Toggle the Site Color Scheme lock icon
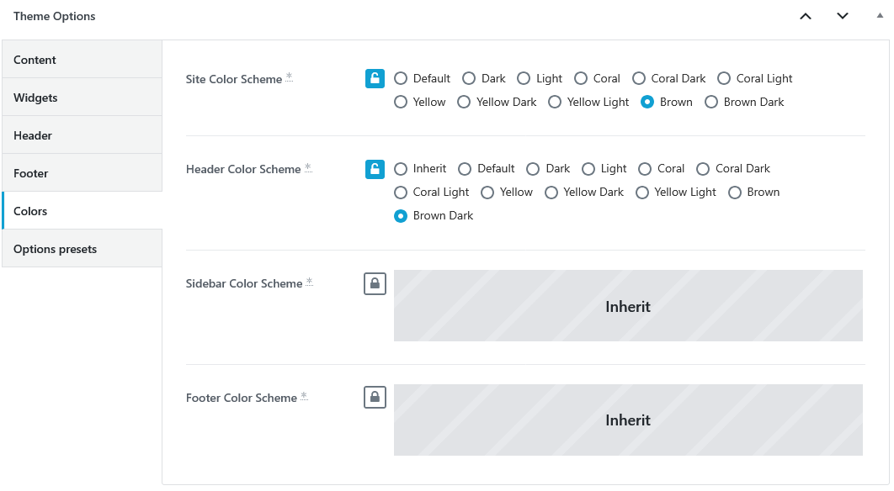894x491 pixels. [375, 78]
